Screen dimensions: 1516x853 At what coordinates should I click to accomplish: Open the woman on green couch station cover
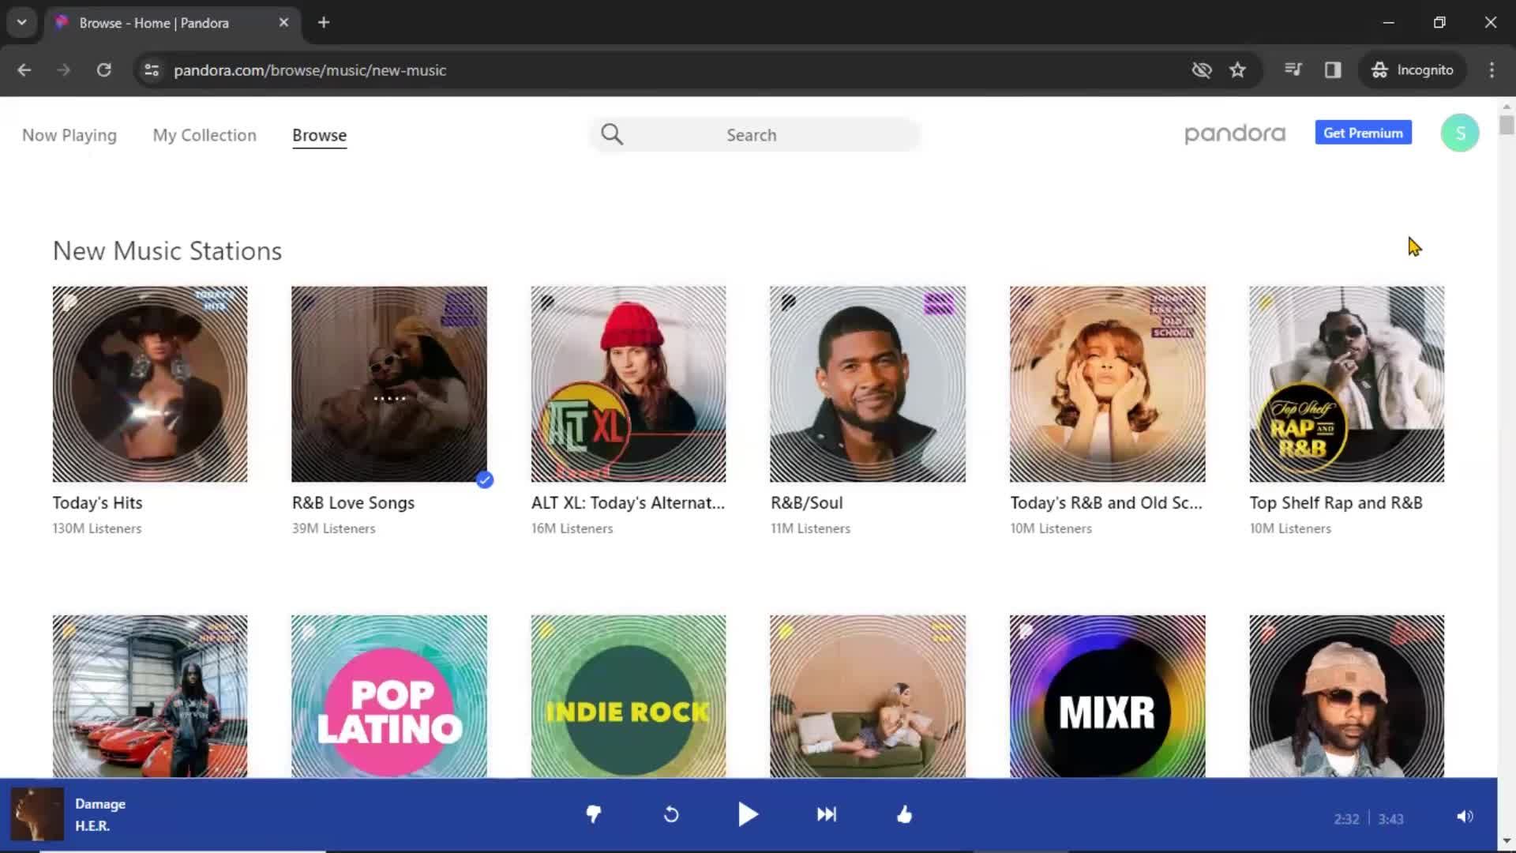click(868, 697)
